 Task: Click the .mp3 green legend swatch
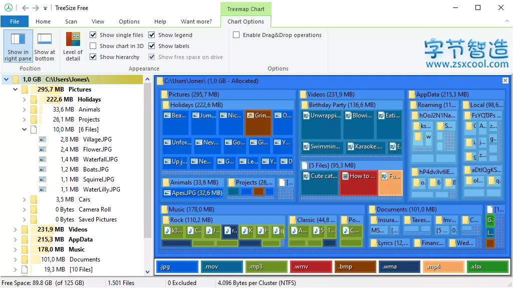(267, 267)
